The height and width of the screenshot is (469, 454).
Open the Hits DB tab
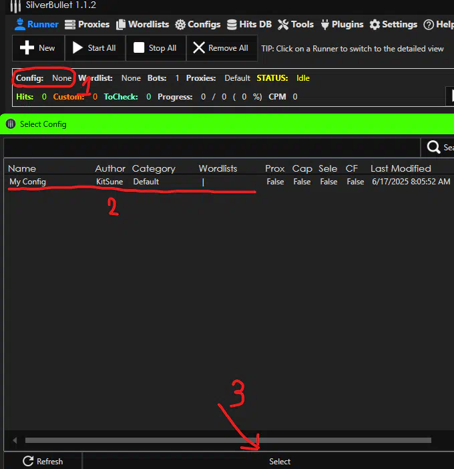pyautogui.click(x=249, y=24)
